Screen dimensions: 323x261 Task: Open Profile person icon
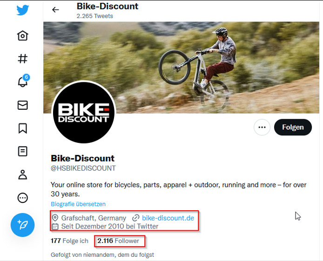22,174
